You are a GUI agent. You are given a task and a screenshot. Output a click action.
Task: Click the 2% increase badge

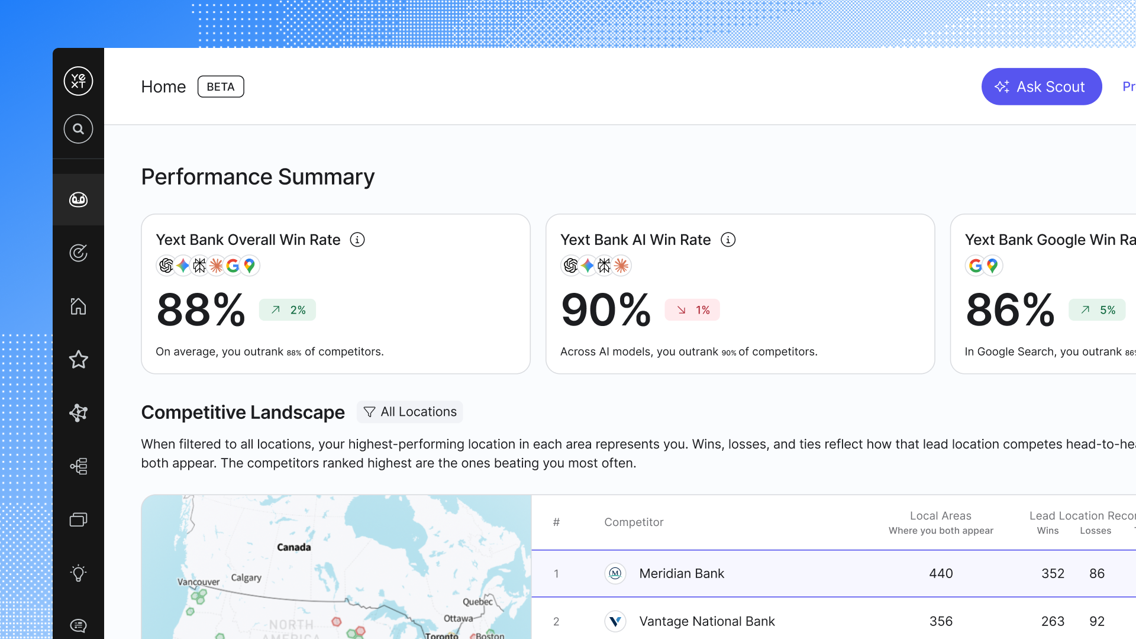(x=288, y=310)
